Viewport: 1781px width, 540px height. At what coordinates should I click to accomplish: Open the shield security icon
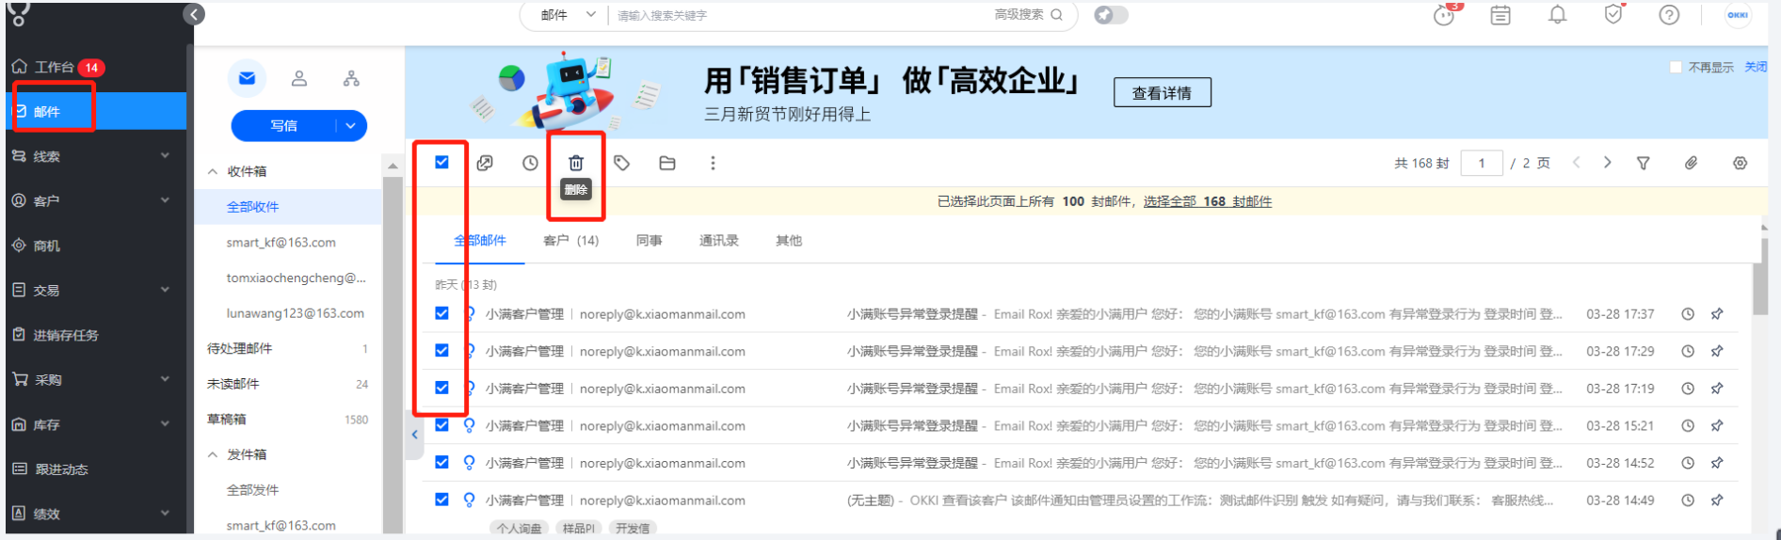click(1613, 14)
